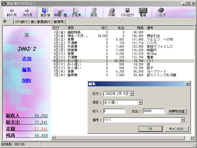Image resolution: width=197 pixels, height=148 pixels.
Task: Click the 2002/ 2 month heading
Action: tap(27, 49)
